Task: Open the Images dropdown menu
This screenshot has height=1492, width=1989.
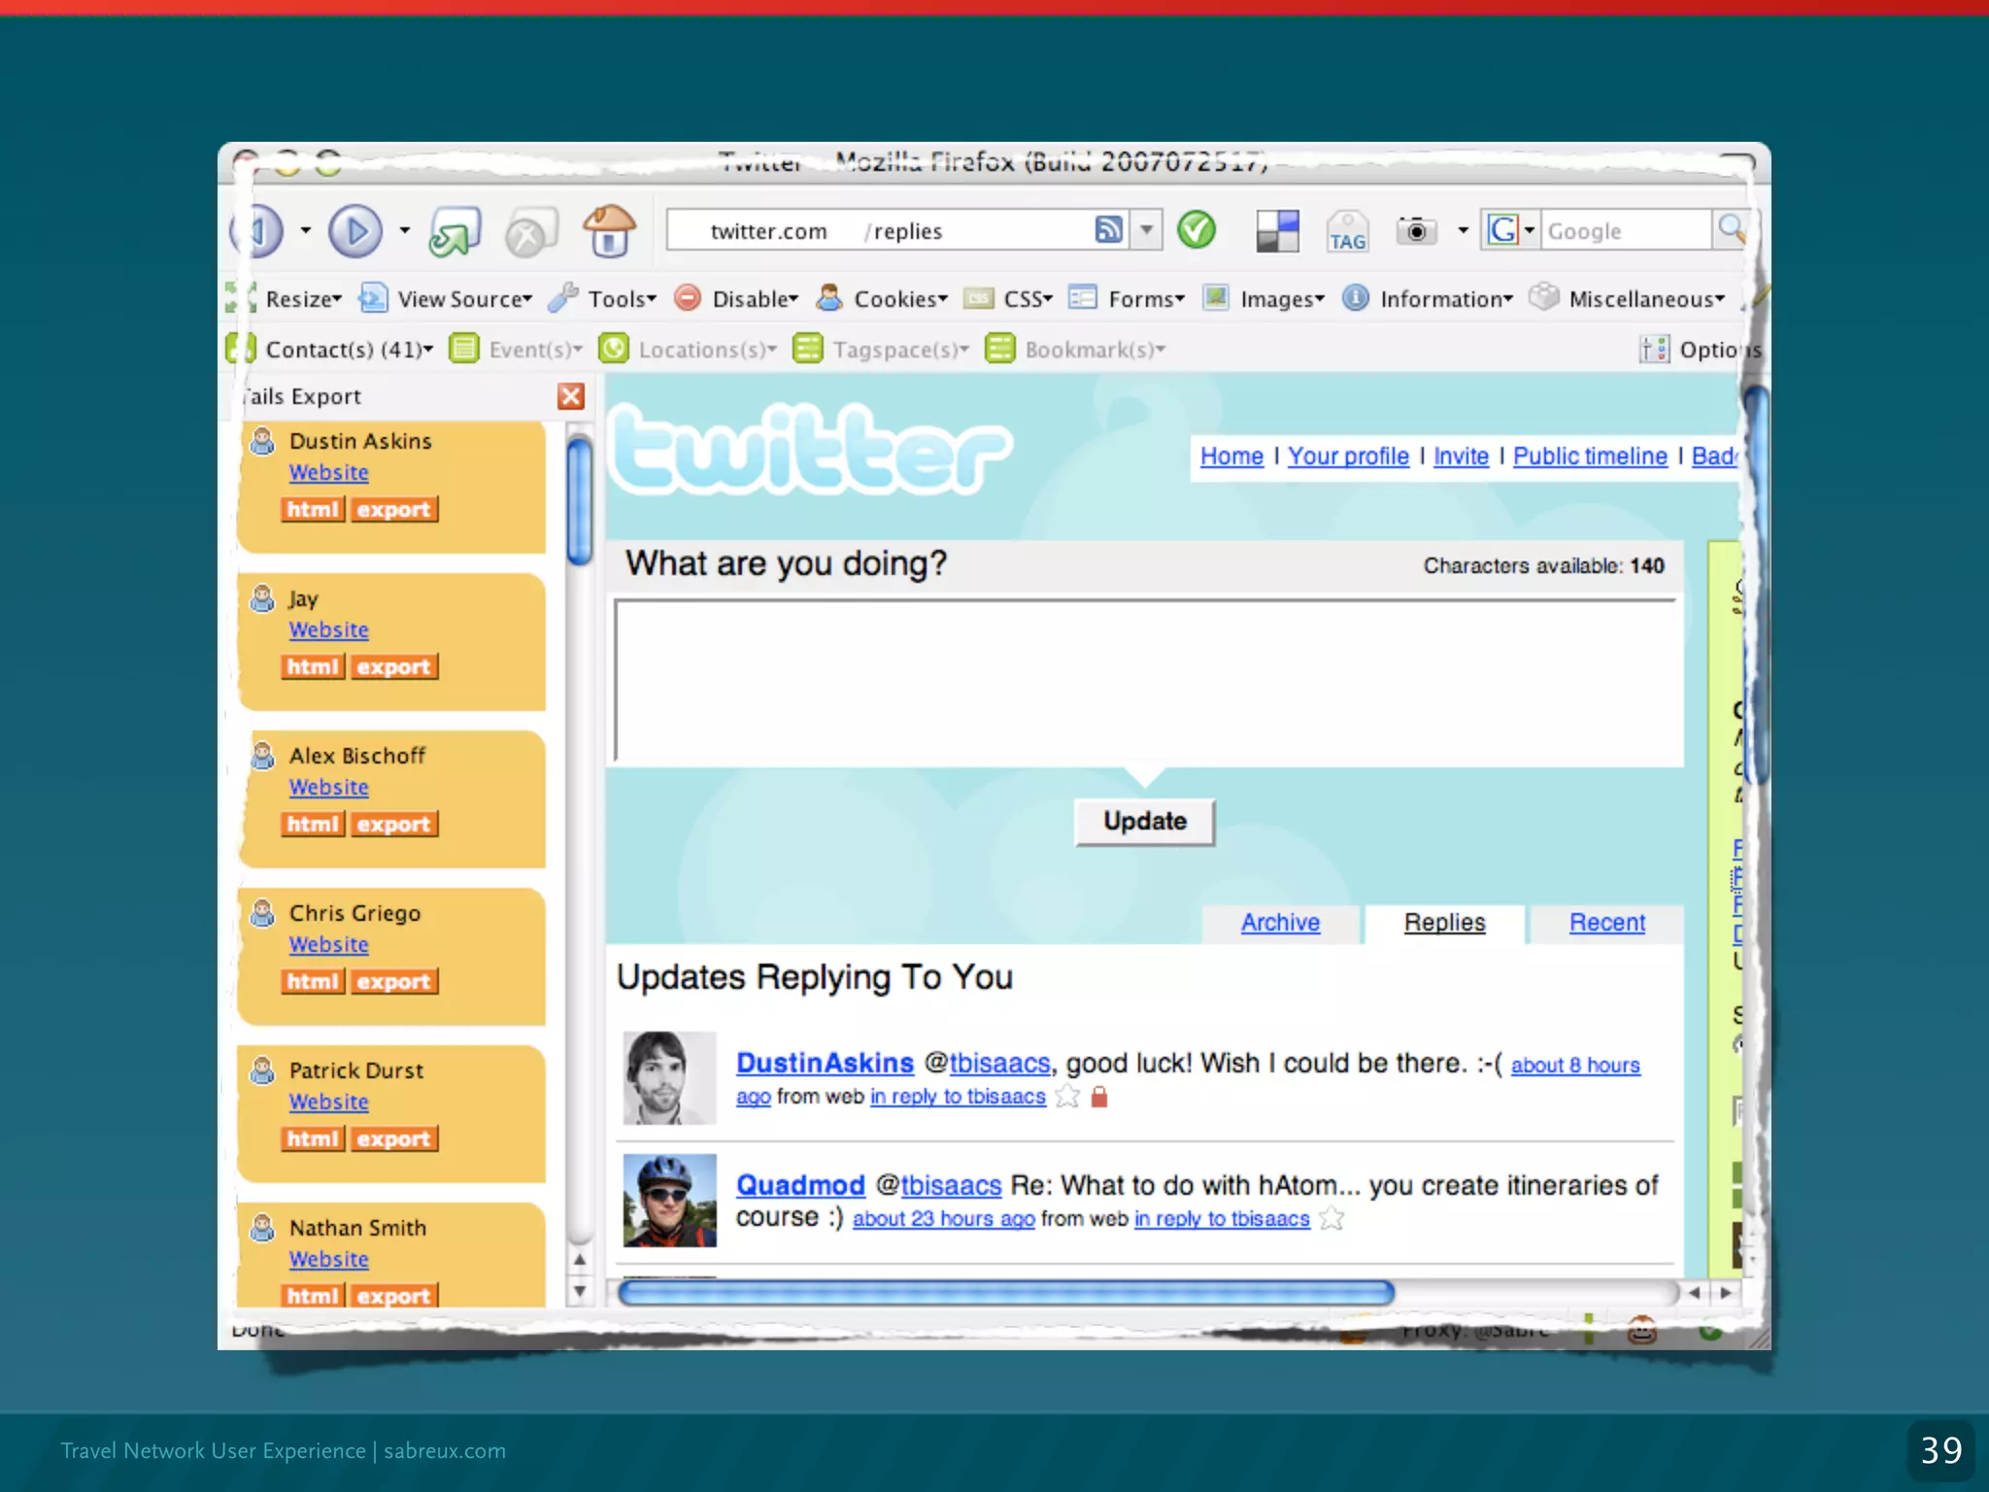Action: pyautogui.click(x=1264, y=298)
